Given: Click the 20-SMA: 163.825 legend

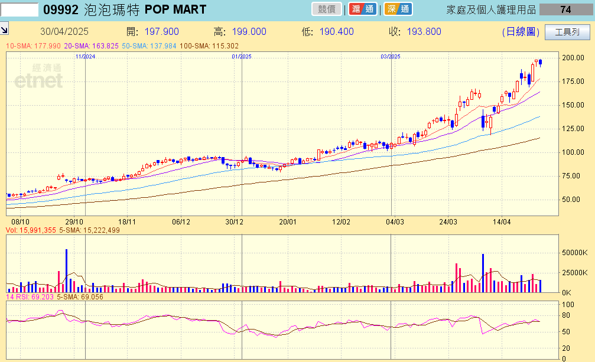Looking at the screenshot, I should (x=92, y=46).
